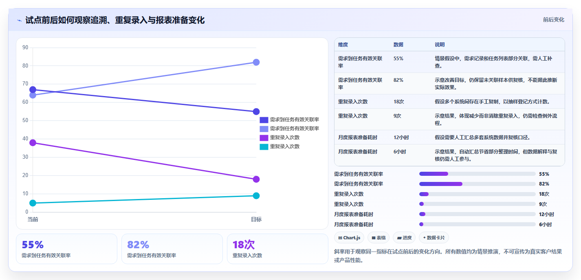Screen dimensions: 581x280
Task: Click the progress bar showing 6小时
Action: click(x=478, y=224)
